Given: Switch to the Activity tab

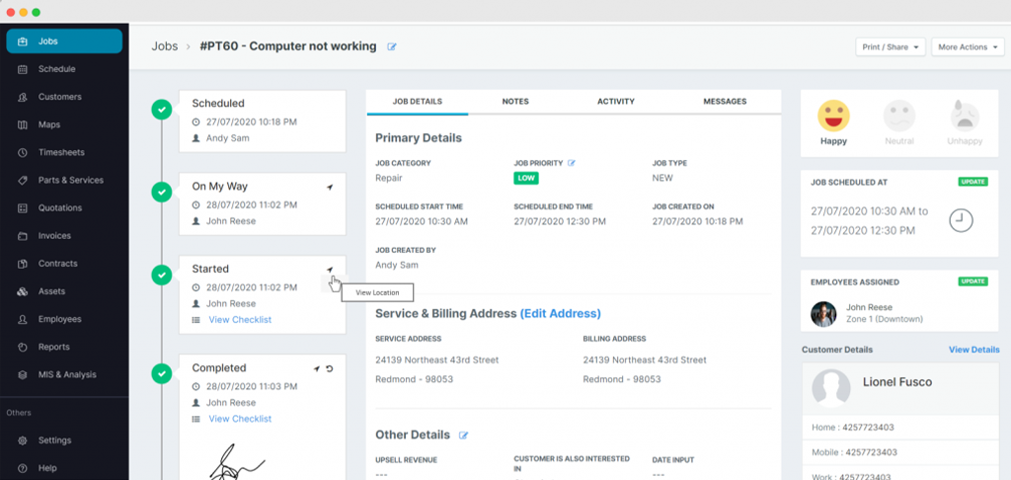Looking at the screenshot, I should pos(615,102).
